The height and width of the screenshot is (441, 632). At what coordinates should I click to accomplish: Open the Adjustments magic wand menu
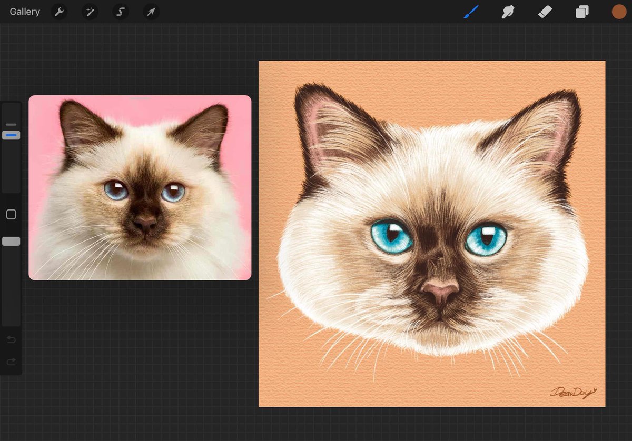click(x=90, y=12)
